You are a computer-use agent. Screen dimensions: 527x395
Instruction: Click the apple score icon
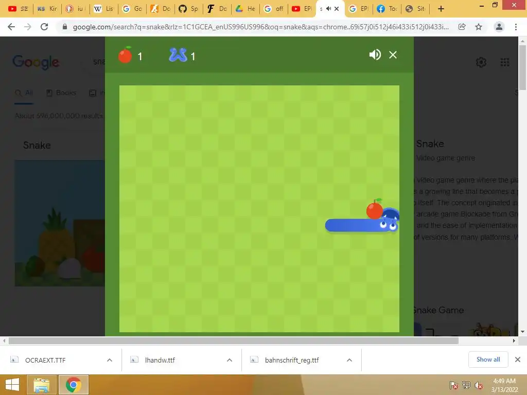tap(125, 55)
